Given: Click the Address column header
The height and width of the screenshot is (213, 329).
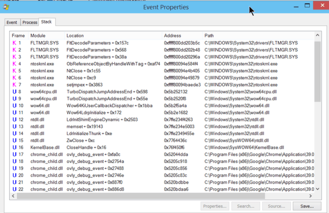Looking at the screenshot, I should (x=173, y=36).
